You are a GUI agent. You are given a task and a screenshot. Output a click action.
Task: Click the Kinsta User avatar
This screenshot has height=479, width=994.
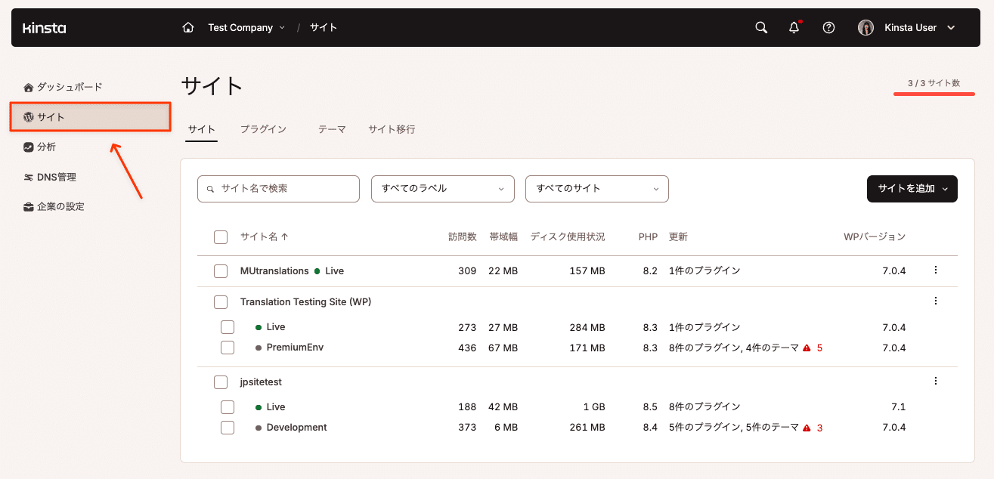[865, 27]
